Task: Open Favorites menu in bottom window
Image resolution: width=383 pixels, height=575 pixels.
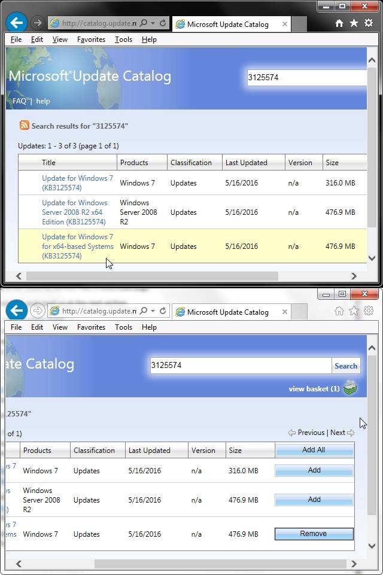Action: [92, 327]
